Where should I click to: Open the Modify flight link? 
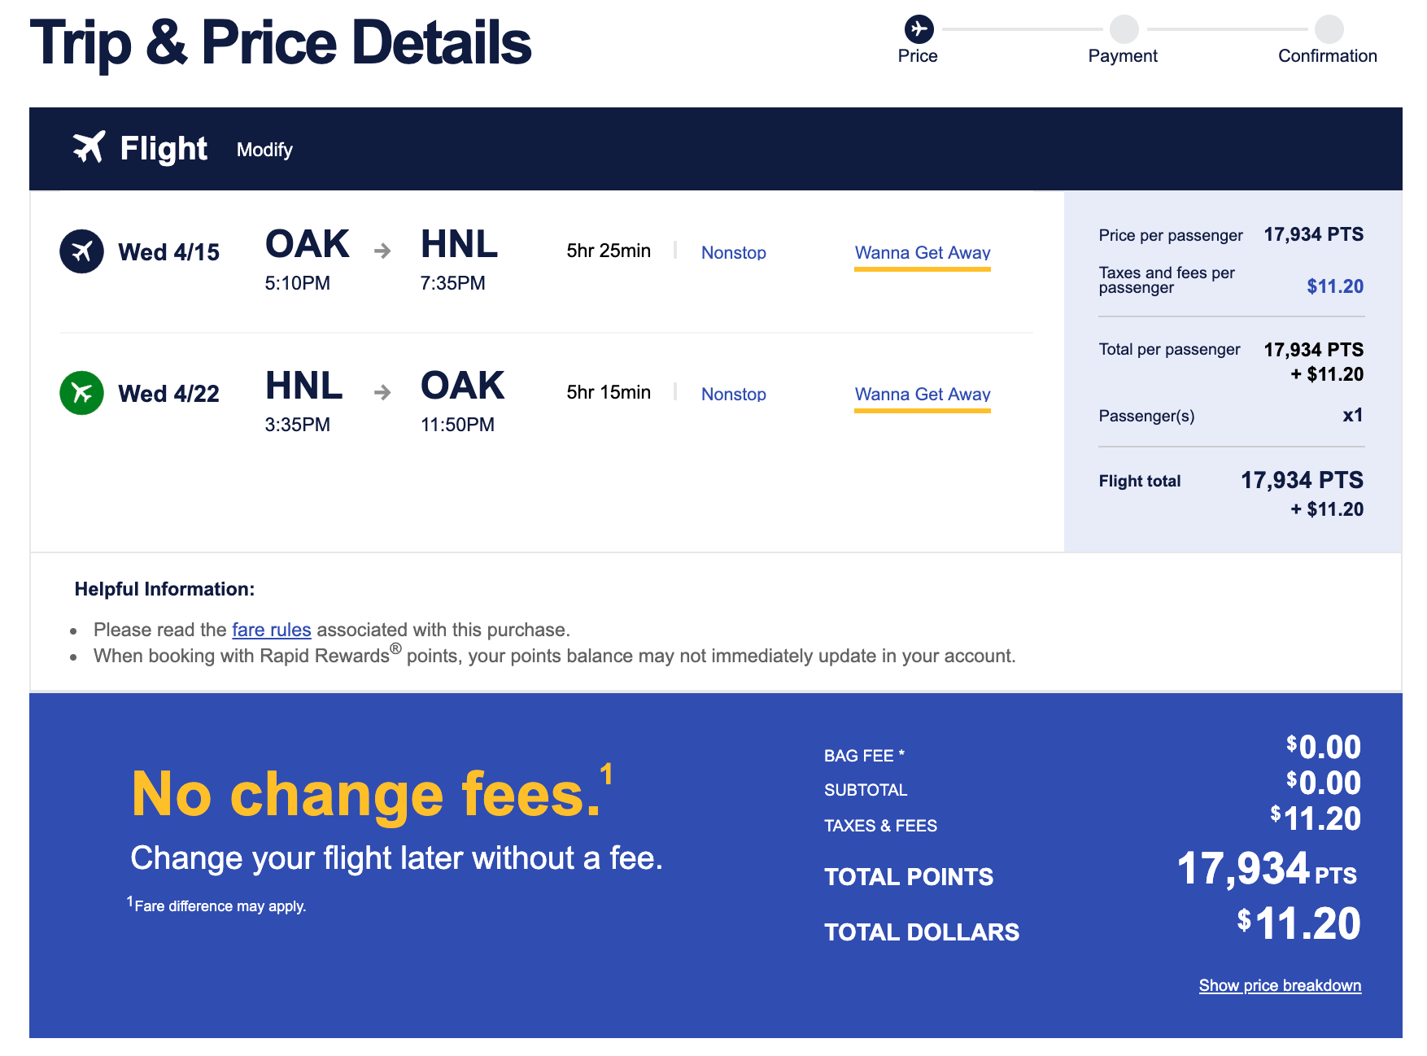pyautogui.click(x=264, y=150)
